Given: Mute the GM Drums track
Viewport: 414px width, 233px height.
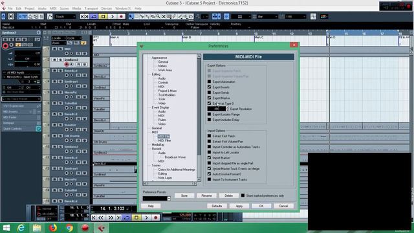Looking at the screenshot, I should 54,136.
